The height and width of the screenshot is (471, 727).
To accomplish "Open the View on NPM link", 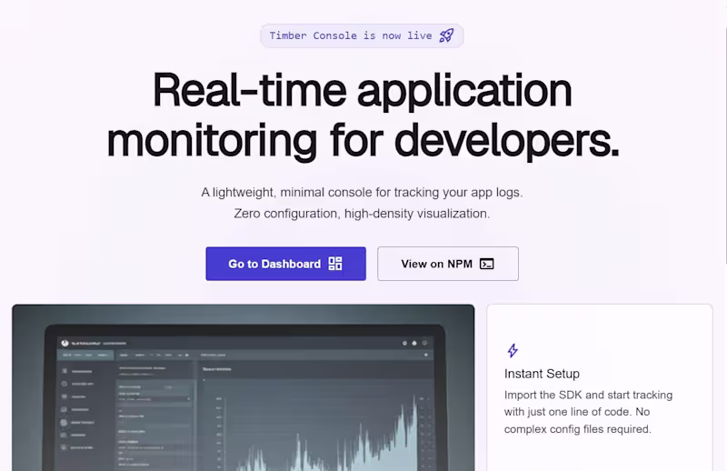I will (448, 264).
